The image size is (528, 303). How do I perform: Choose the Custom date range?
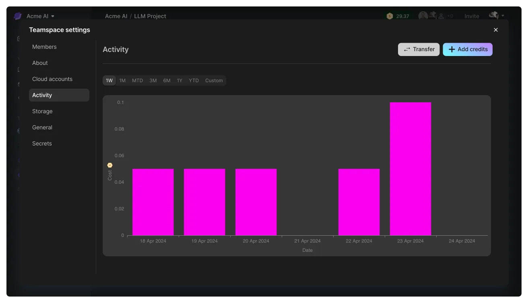pos(214,81)
